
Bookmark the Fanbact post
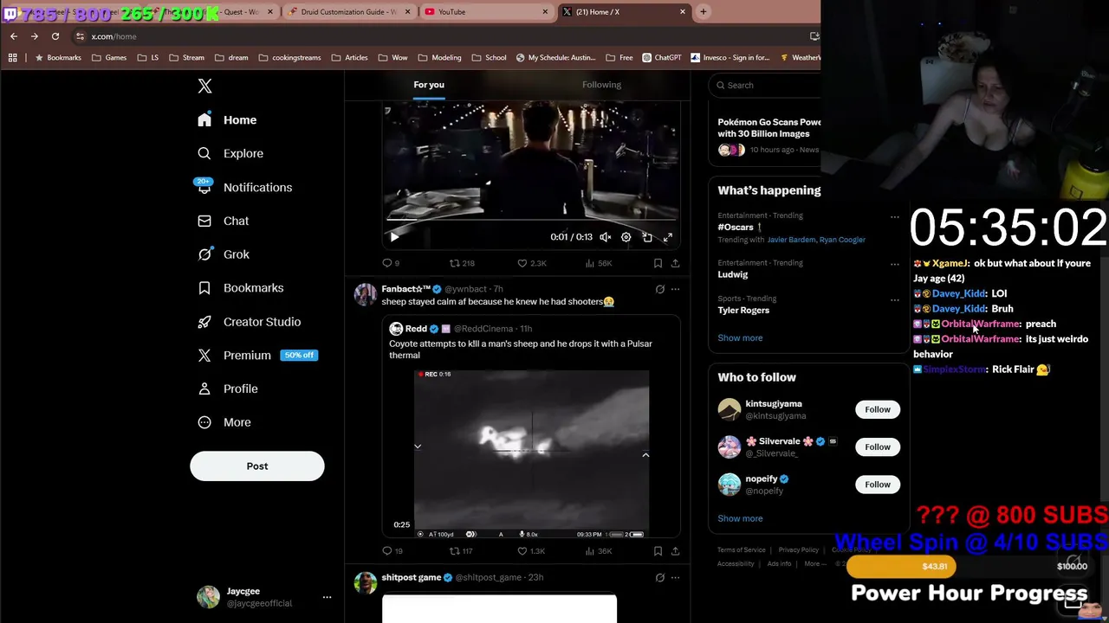(x=658, y=551)
